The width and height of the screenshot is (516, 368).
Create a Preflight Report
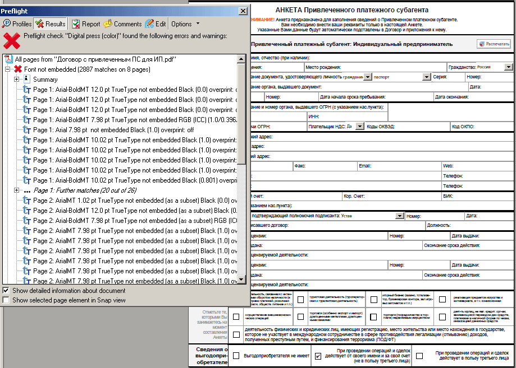(86, 24)
